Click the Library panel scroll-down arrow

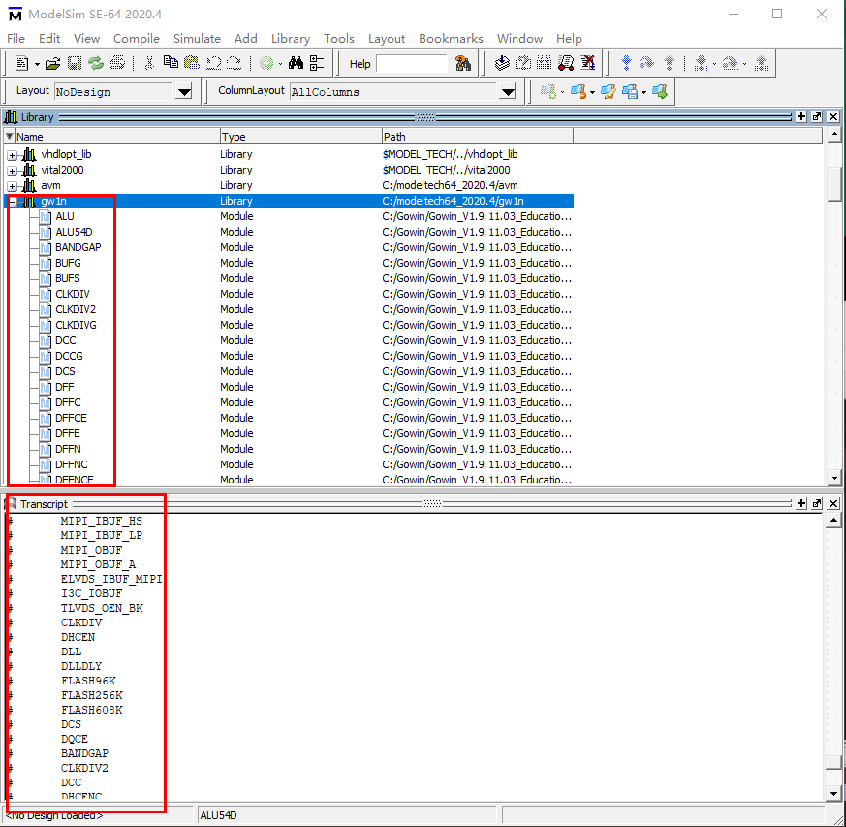click(x=834, y=478)
